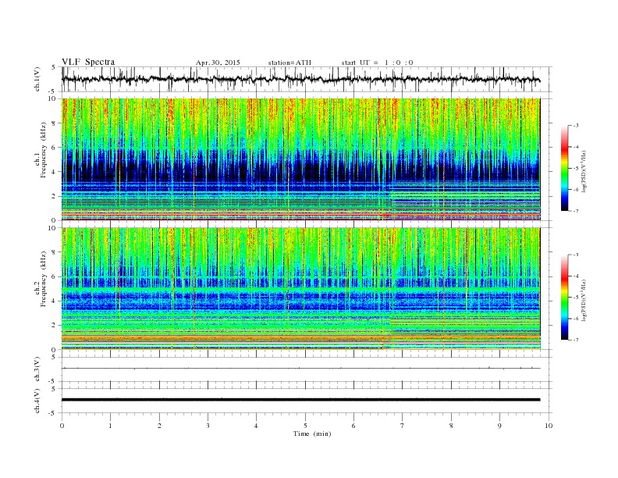Click the "station=ATH" header label
Screen dimensions: 618x478
point(289,62)
